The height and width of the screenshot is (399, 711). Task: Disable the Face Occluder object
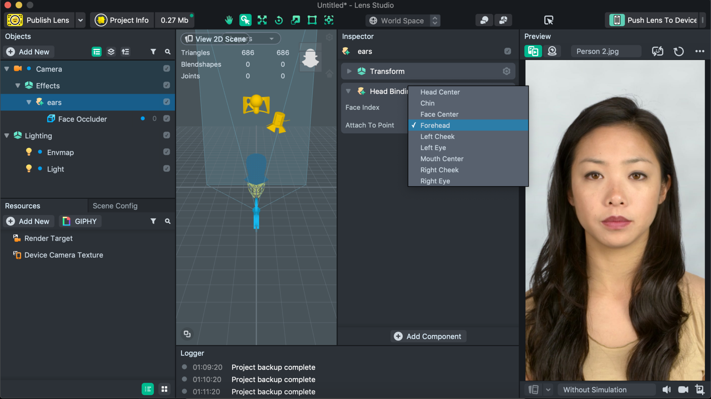[167, 118]
